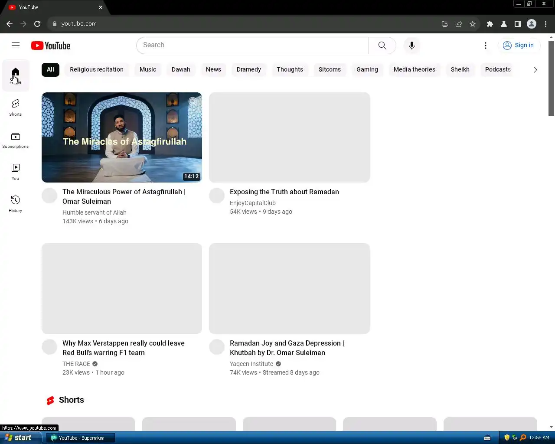The image size is (555, 444).
Task: Open Shorts in the sidebar
Action: coord(16,108)
